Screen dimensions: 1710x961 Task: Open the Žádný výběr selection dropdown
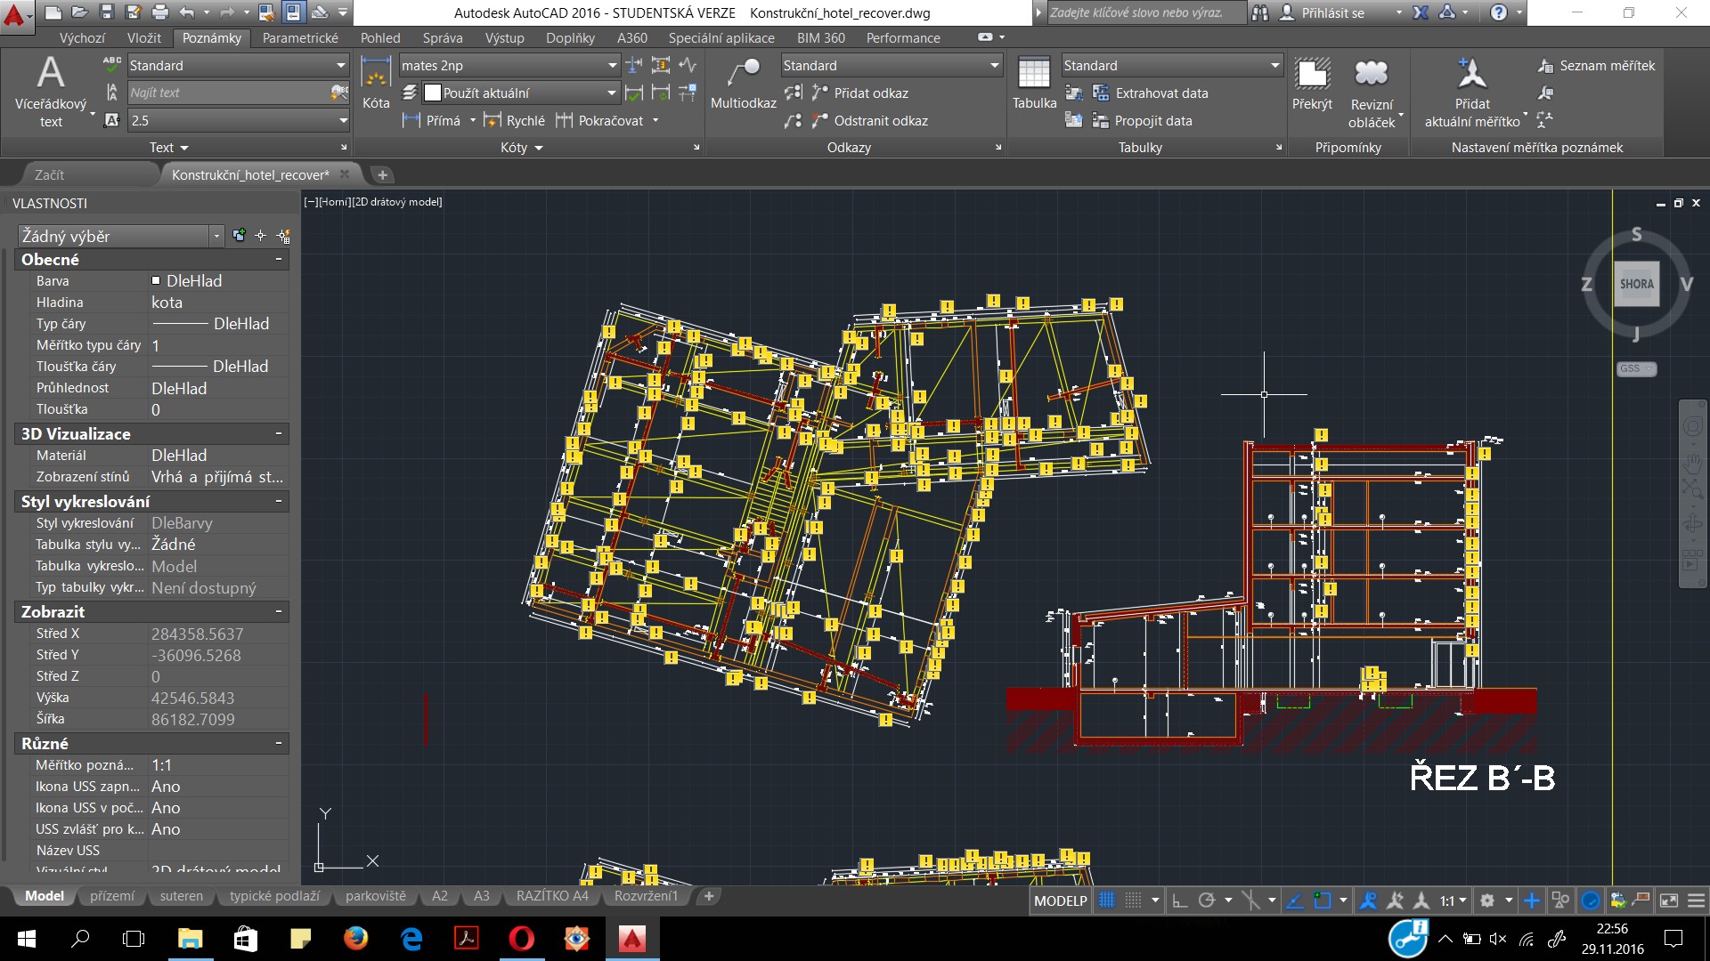click(x=216, y=236)
